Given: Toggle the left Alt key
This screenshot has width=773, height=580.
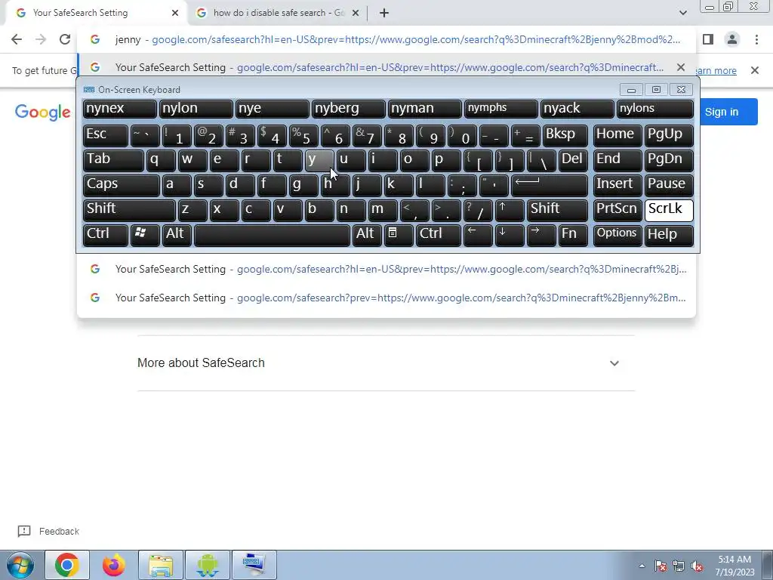Looking at the screenshot, I should point(178,236).
